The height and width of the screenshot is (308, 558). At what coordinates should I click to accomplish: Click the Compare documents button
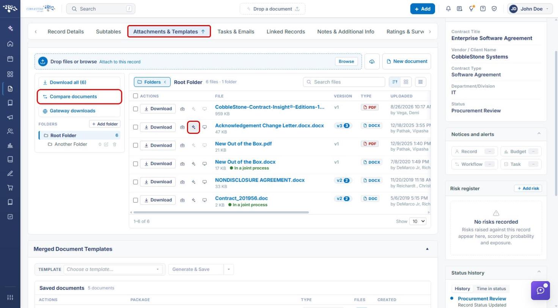[x=79, y=97]
